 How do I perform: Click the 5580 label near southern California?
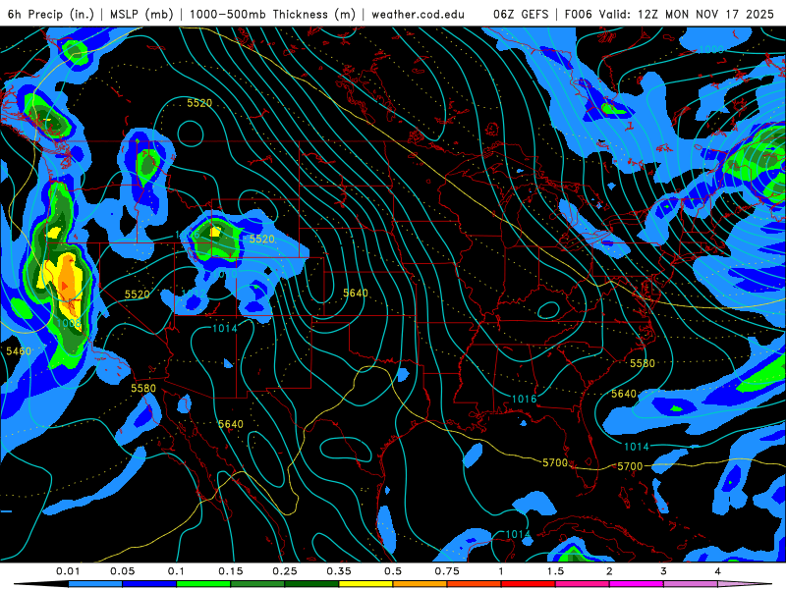point(143,388)
